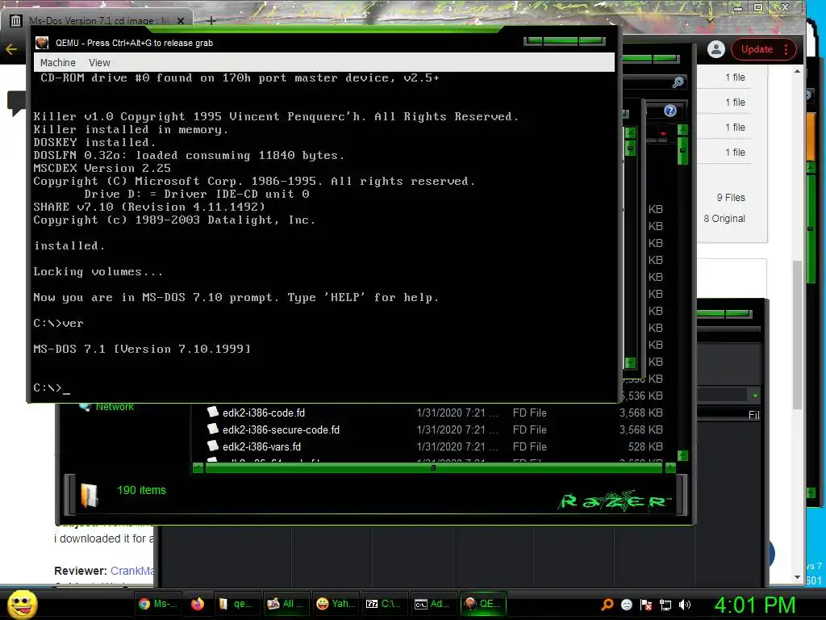Click down arrow of explorer file list scrollbar

pyautogui.click(x=682, y=455)
